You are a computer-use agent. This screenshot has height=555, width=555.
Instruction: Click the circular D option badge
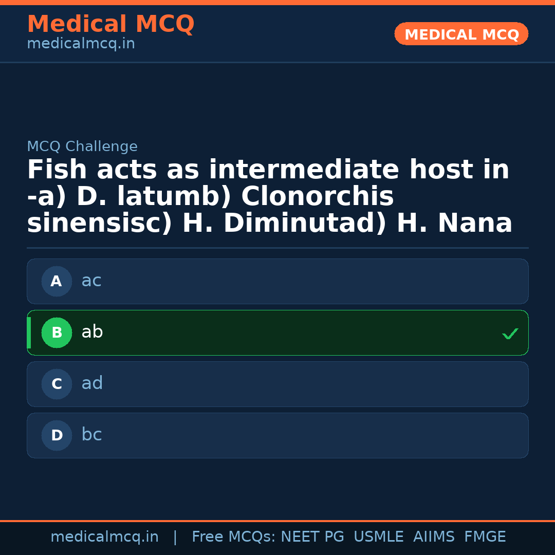57,436
